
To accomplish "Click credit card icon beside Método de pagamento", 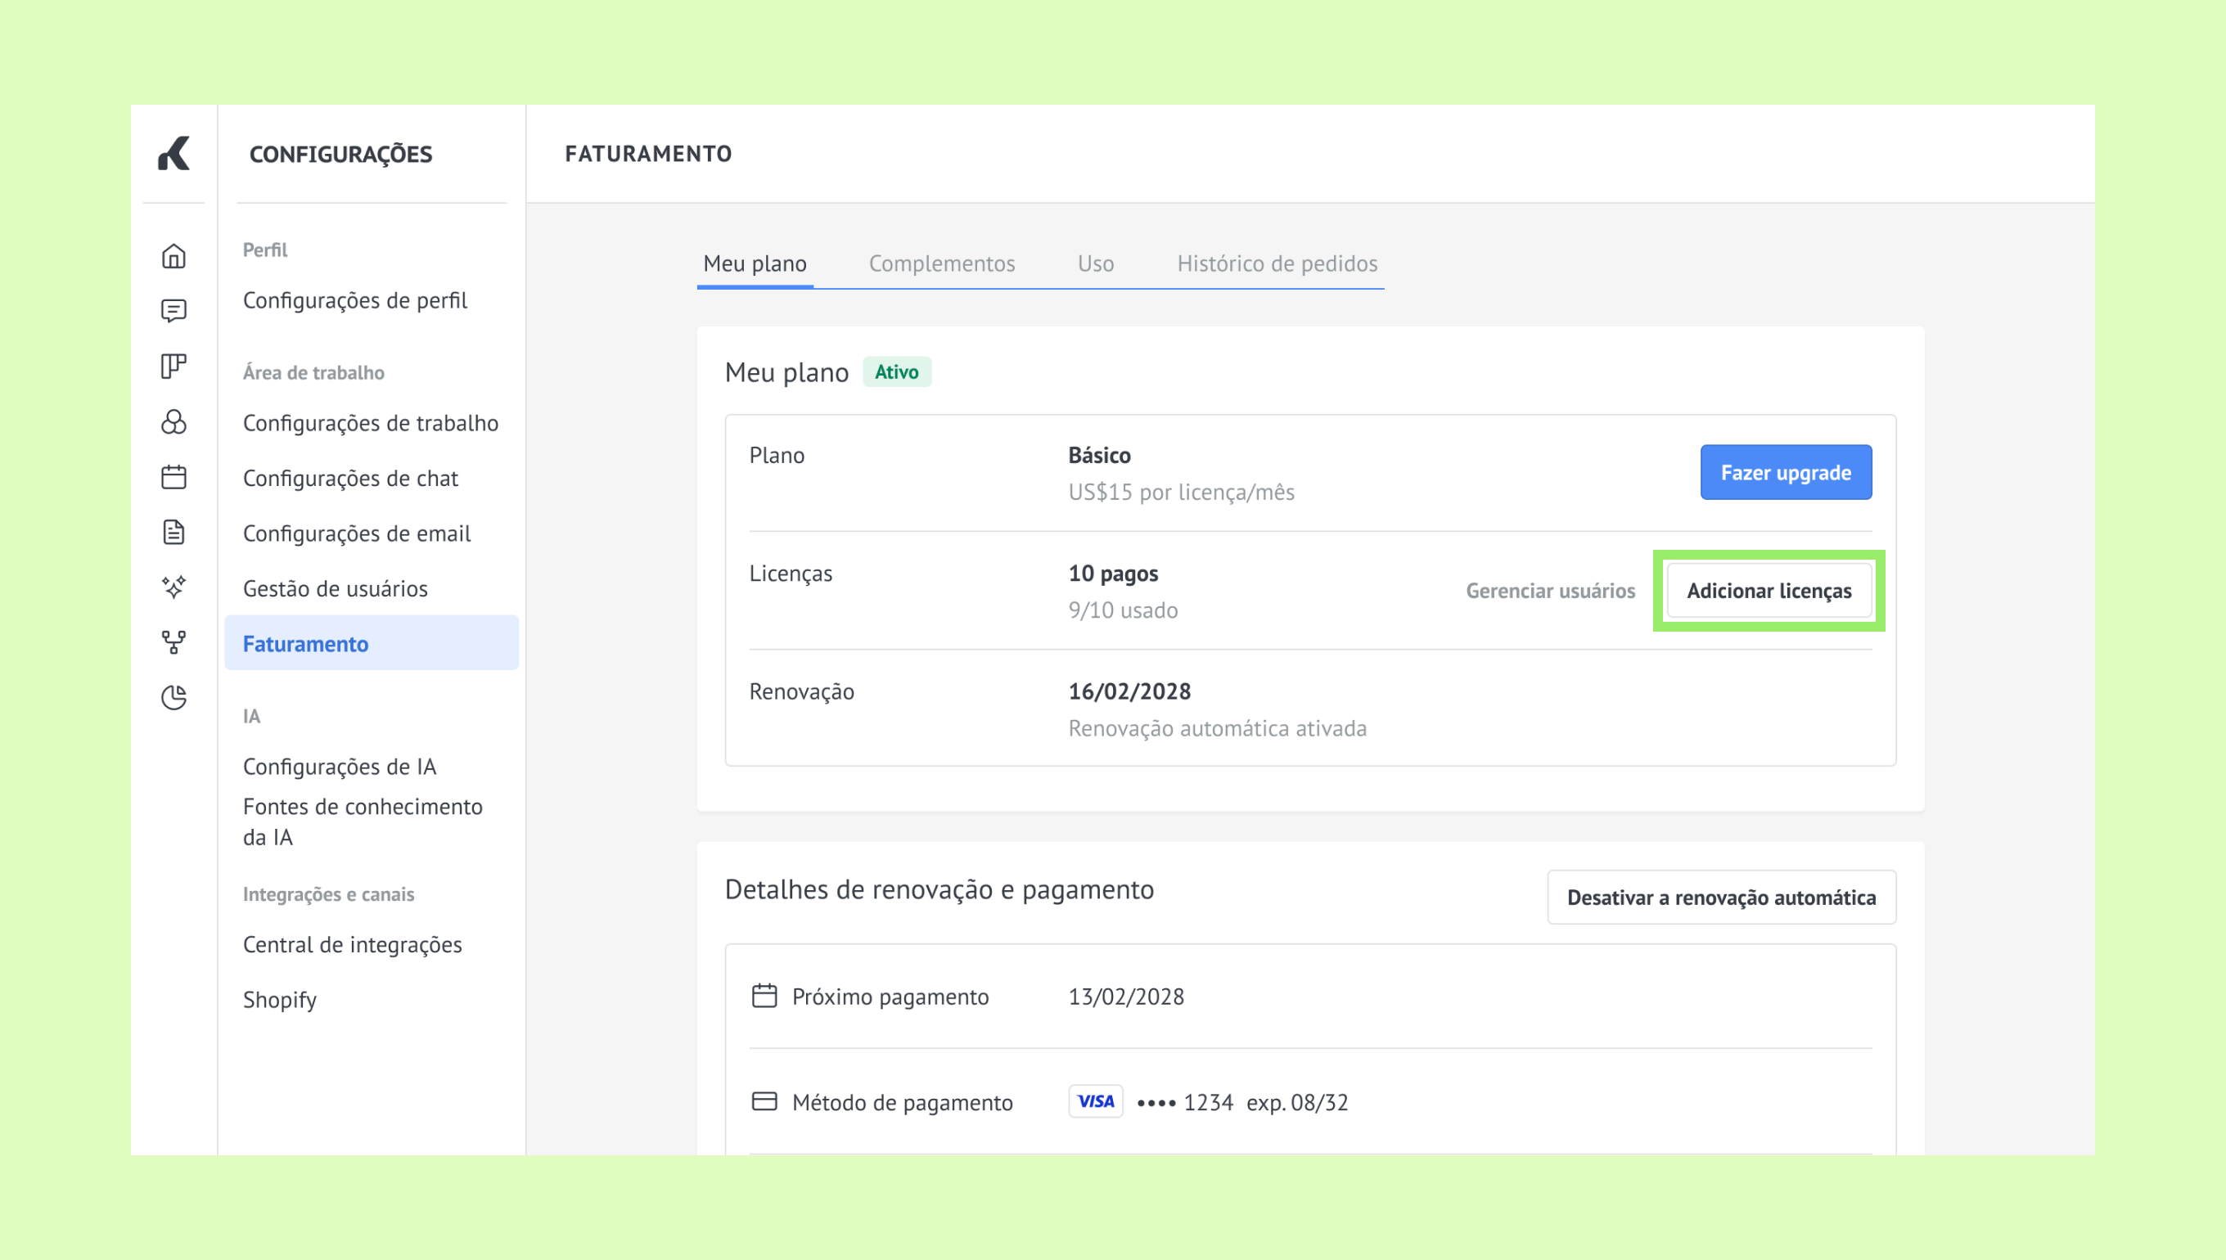I will coord(764,1101).
